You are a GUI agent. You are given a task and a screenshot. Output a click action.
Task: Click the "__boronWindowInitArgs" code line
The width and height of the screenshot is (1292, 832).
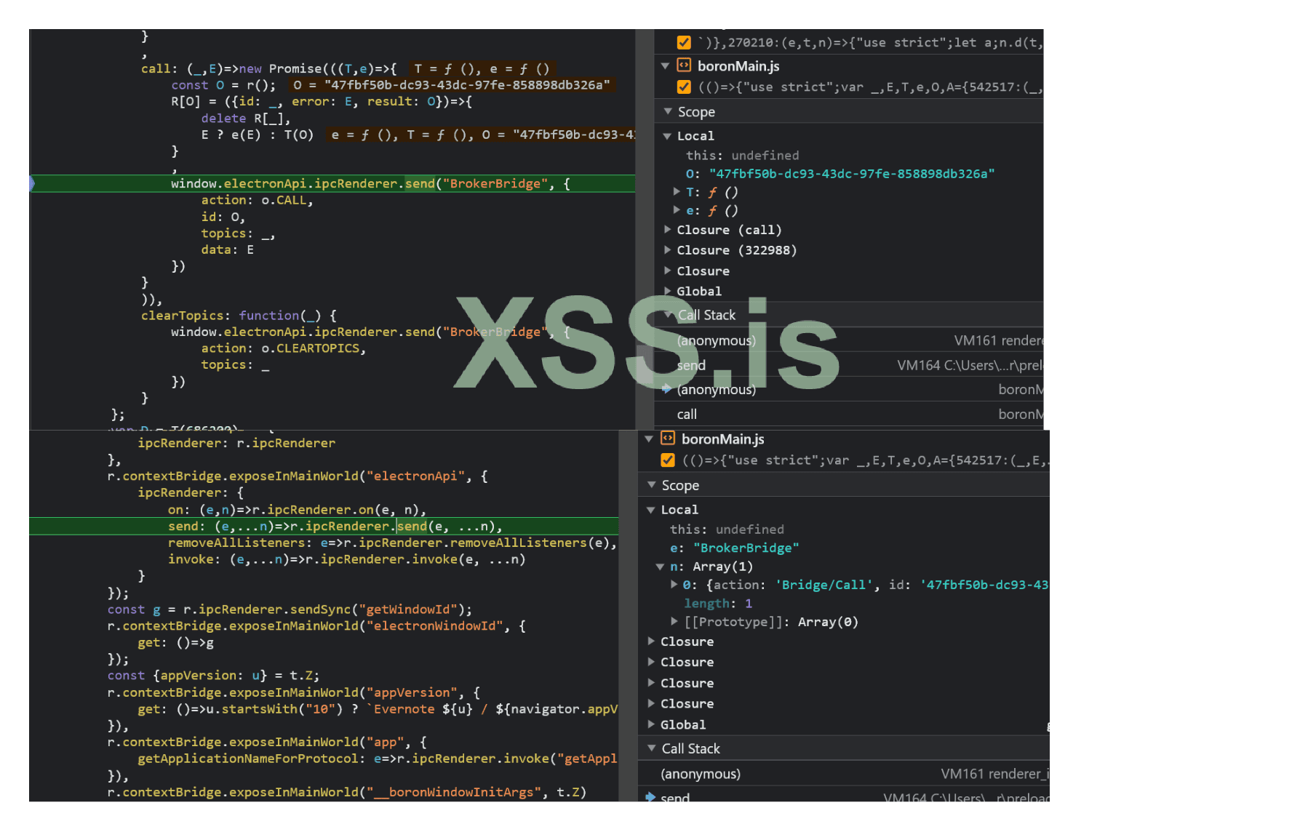coord(347,792)
